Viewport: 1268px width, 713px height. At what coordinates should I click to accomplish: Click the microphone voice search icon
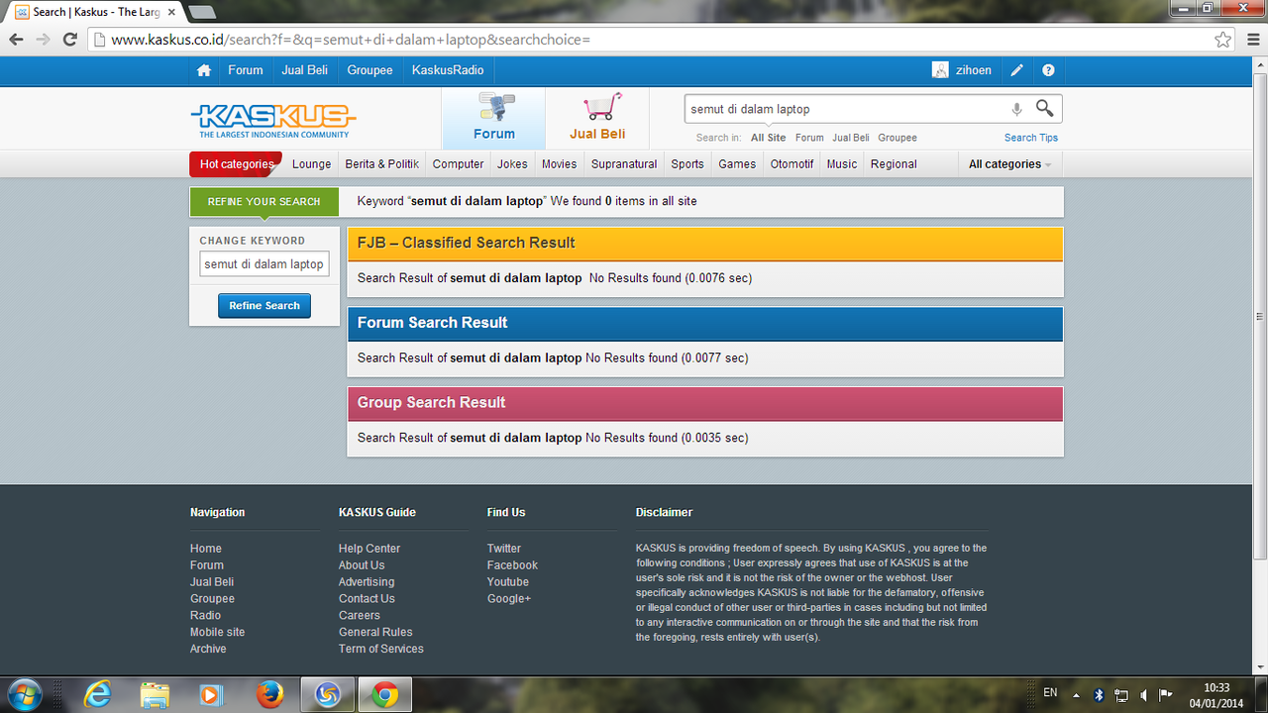point(1016,109)
